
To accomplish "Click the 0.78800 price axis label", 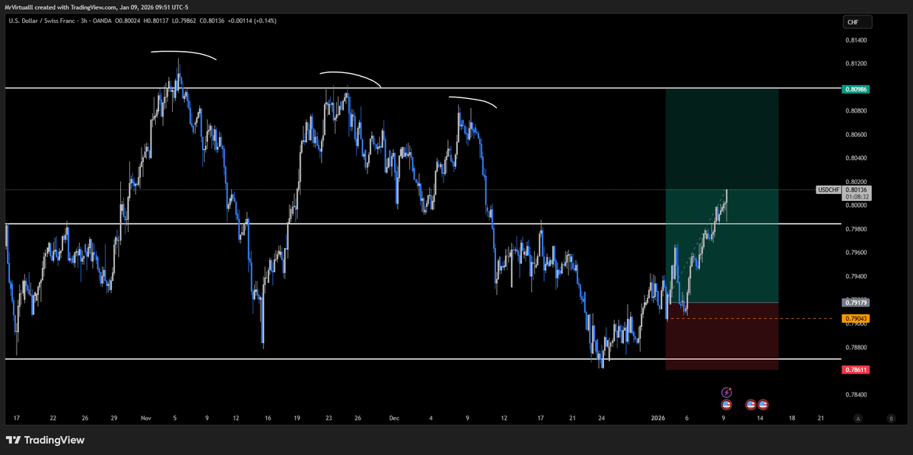I will click(857, 347).
